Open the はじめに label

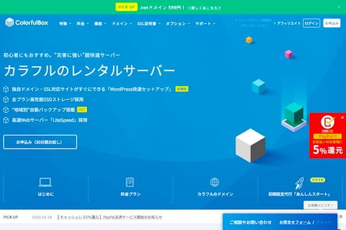click(46, 194)
